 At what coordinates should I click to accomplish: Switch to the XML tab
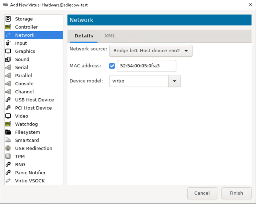coord(110,36)
